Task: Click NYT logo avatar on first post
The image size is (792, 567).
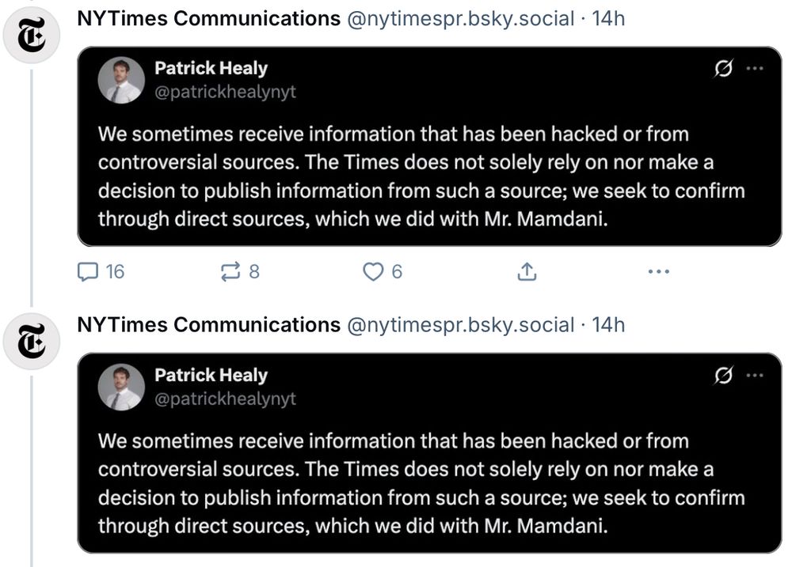Action: coord(32,35)
